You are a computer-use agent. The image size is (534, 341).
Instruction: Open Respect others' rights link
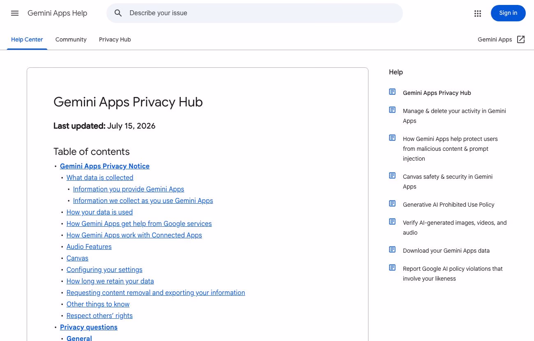pos(99,316)
